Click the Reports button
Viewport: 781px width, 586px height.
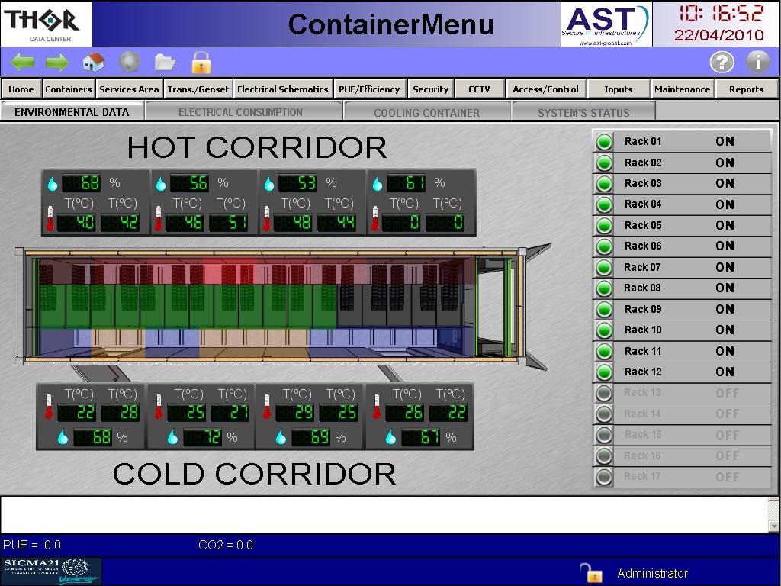coord(746,89)
